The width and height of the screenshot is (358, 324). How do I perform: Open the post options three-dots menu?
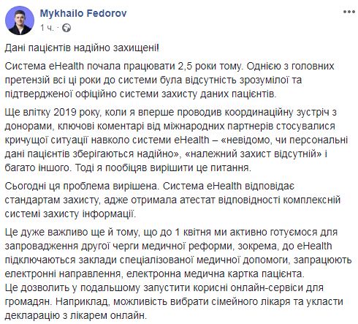tap(349, 12)
